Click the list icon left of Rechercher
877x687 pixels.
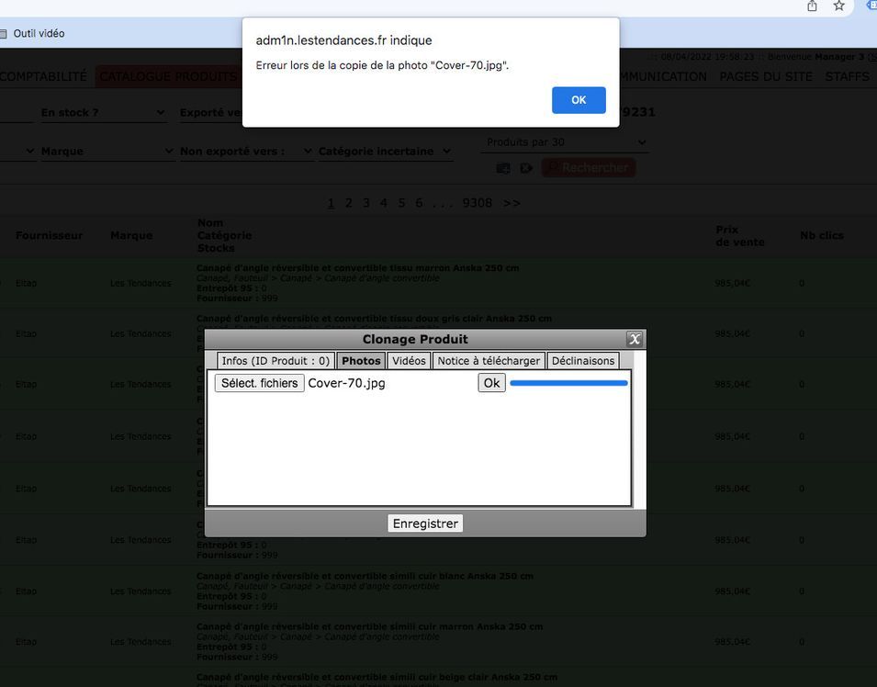[503, 168]
